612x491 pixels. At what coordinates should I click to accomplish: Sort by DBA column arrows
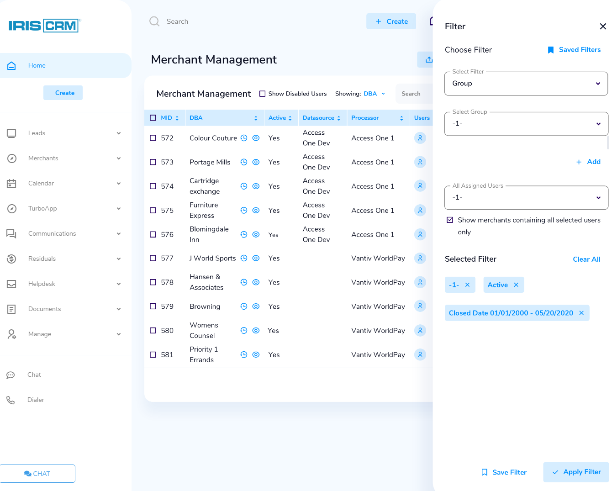(x=256, y=118)
